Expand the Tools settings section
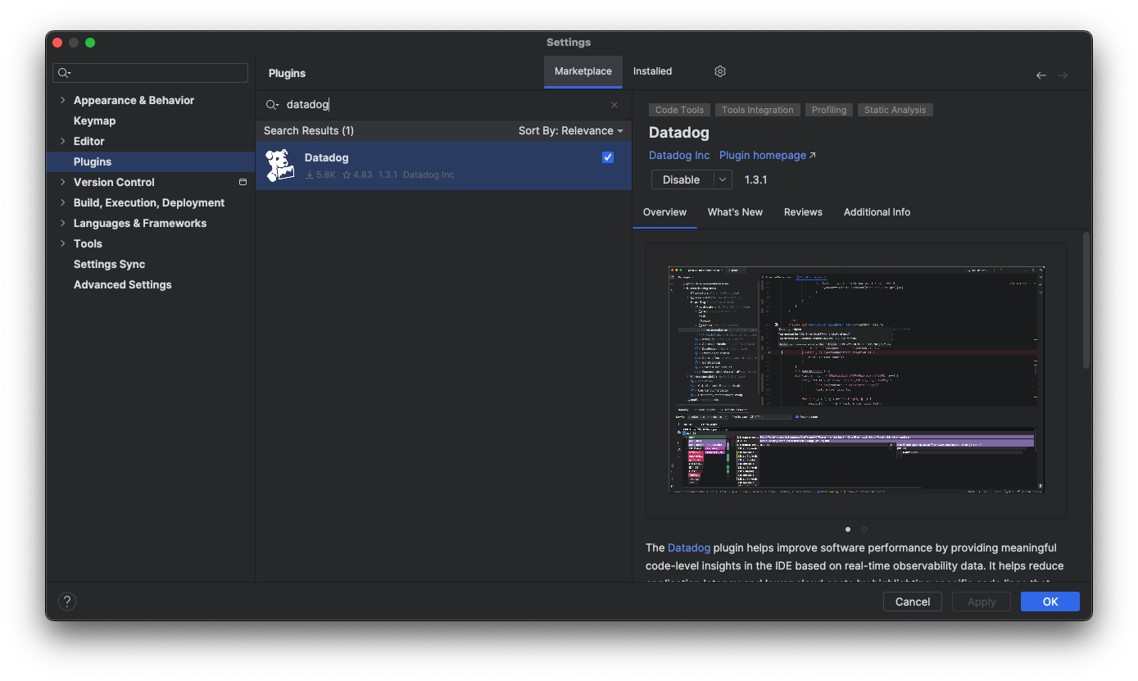This screenshot has width=1138, height=681. 63,243
